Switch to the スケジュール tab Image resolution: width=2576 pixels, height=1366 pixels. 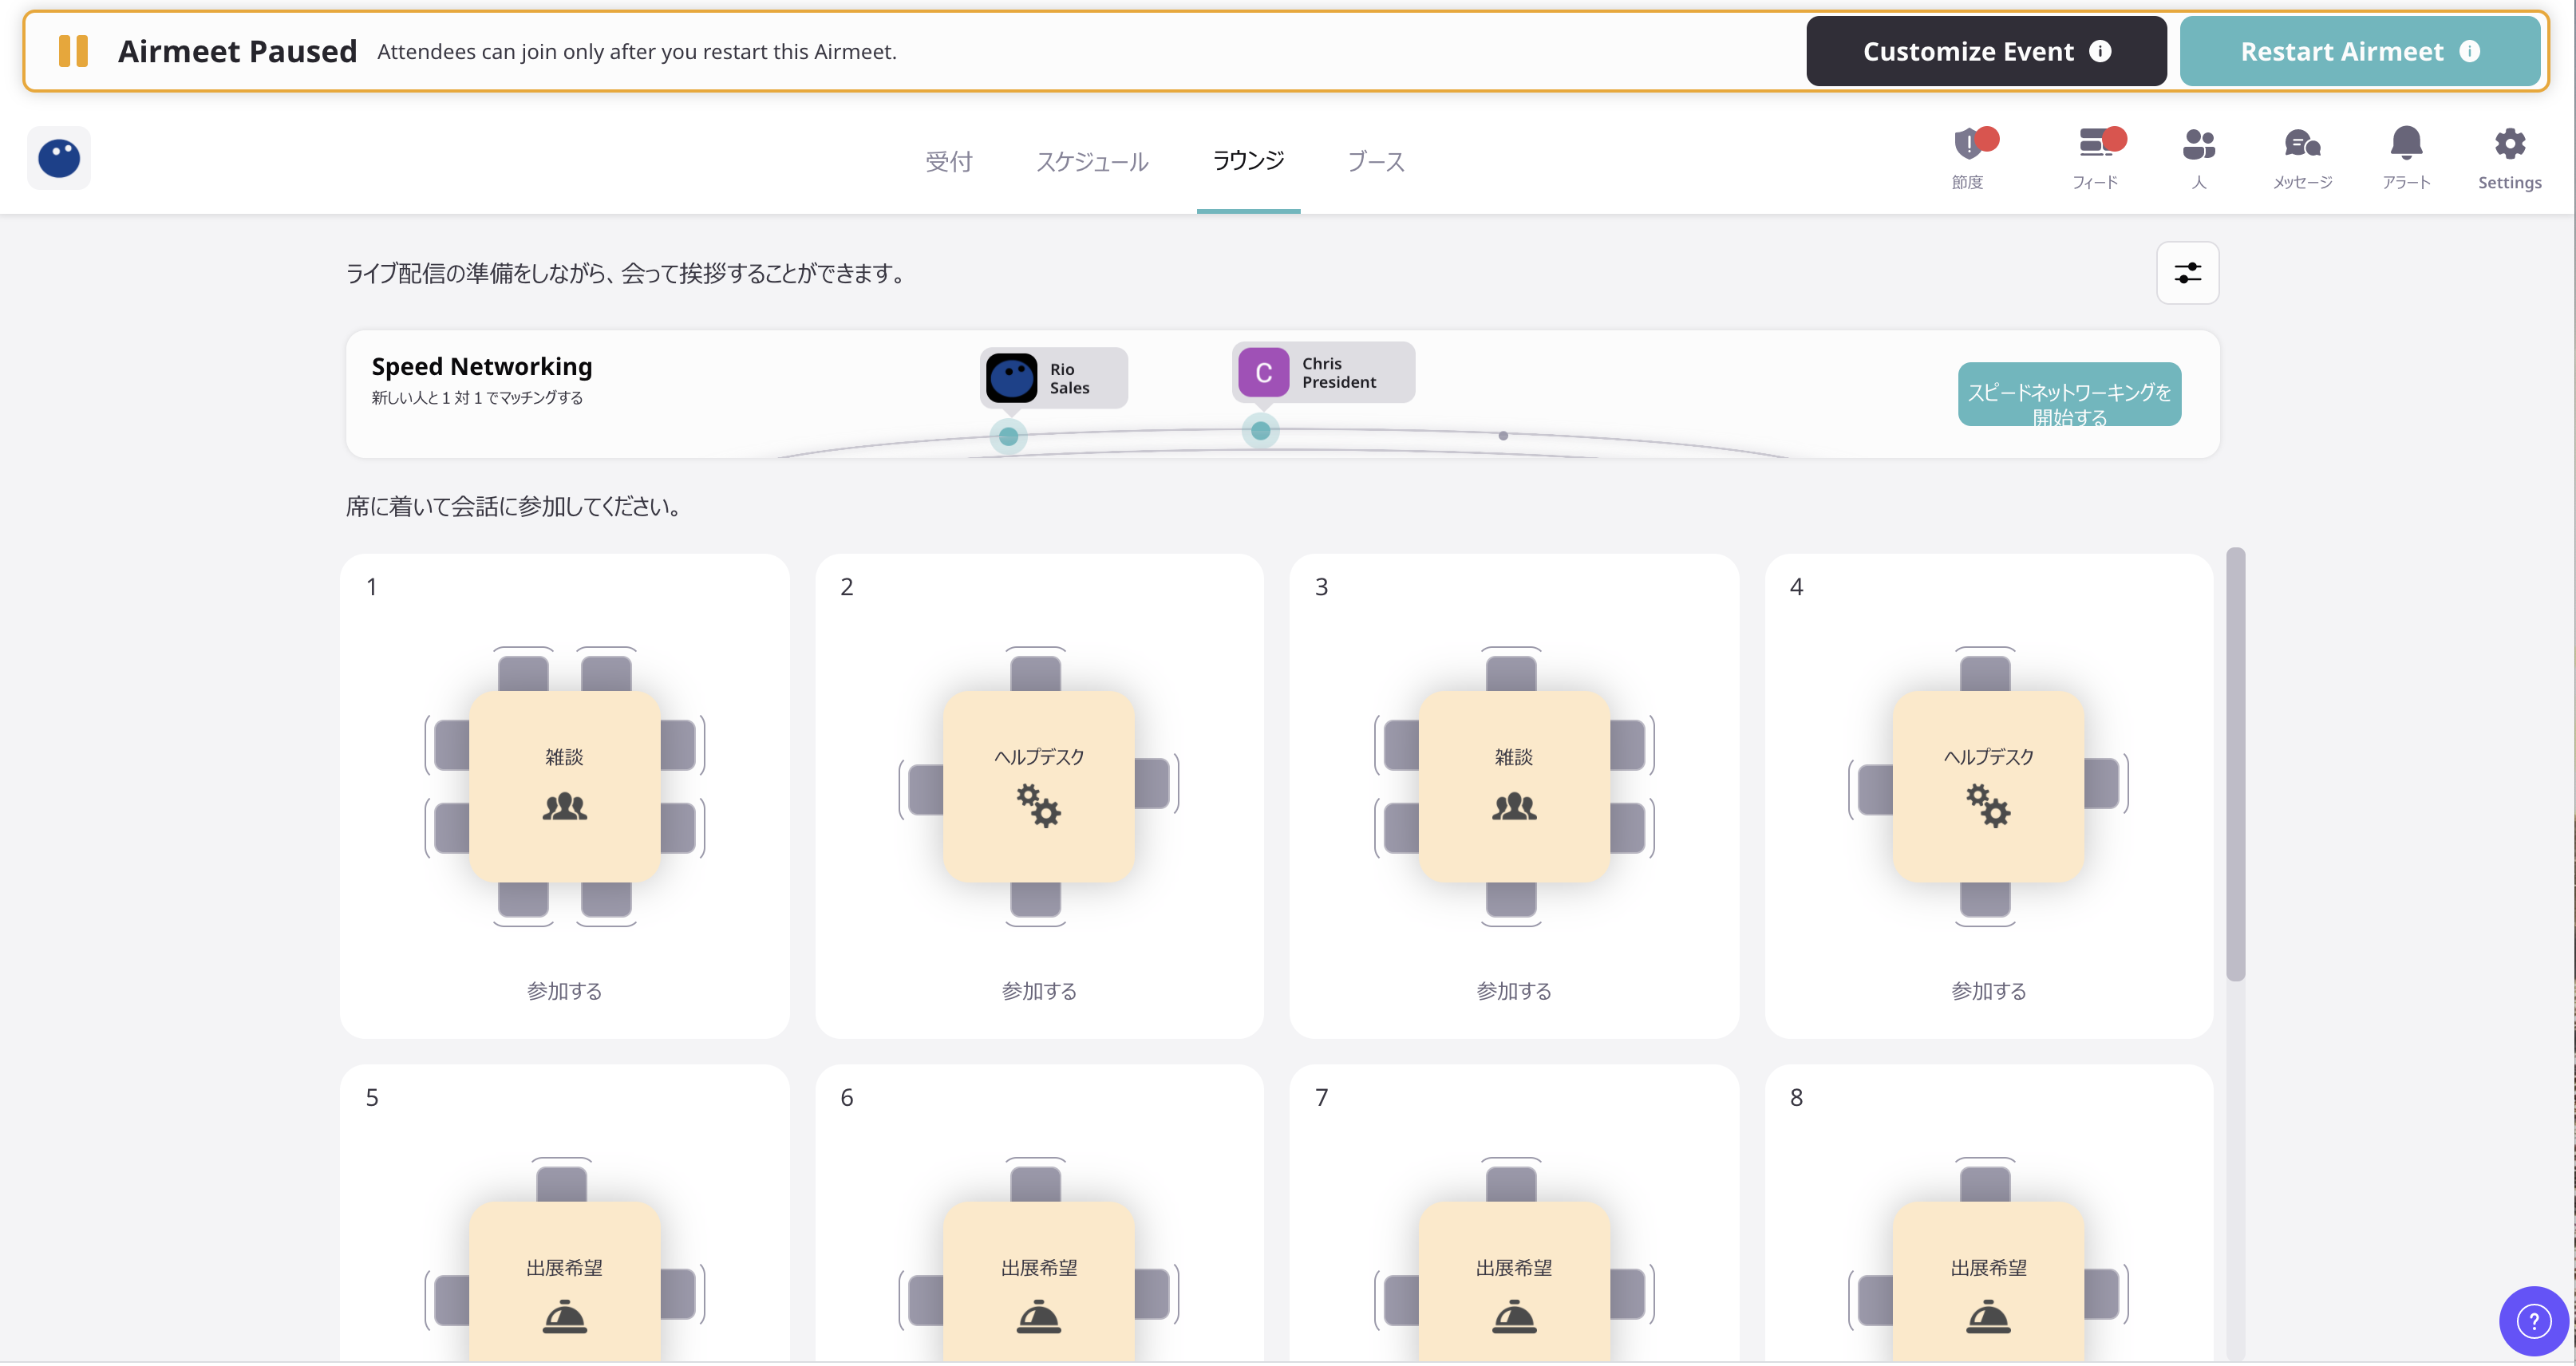(x=1092, y=162)
